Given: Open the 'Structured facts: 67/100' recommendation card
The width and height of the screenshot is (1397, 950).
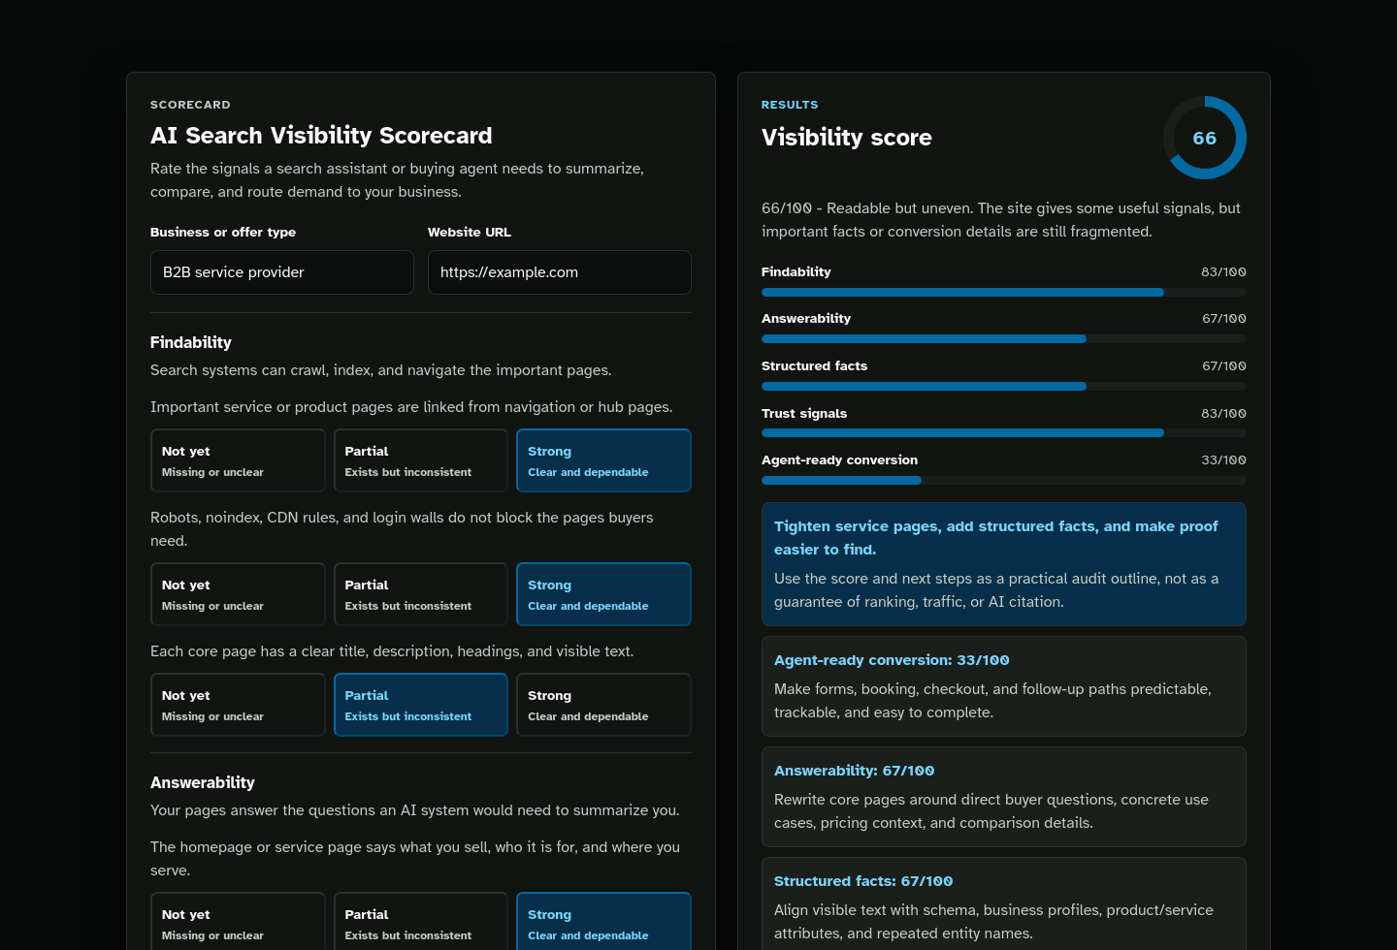Looking at the screenshot, I should (1004, 903).
